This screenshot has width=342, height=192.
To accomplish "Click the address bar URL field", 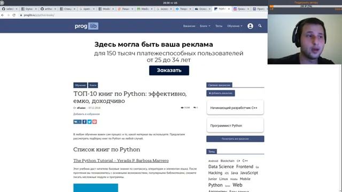I will [142, 15].
